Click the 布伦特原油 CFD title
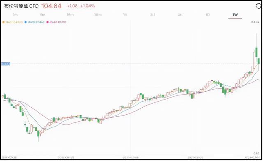This screenshot has width=263, height=161. [x=21, y=6]
